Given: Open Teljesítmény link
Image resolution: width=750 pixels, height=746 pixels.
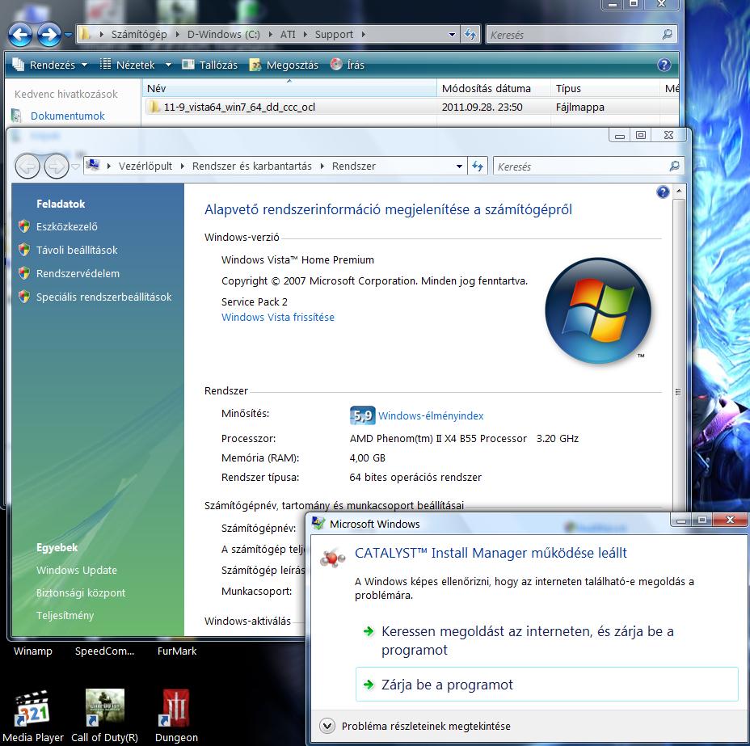Looking at the screenshot, I should coord(65,615).
